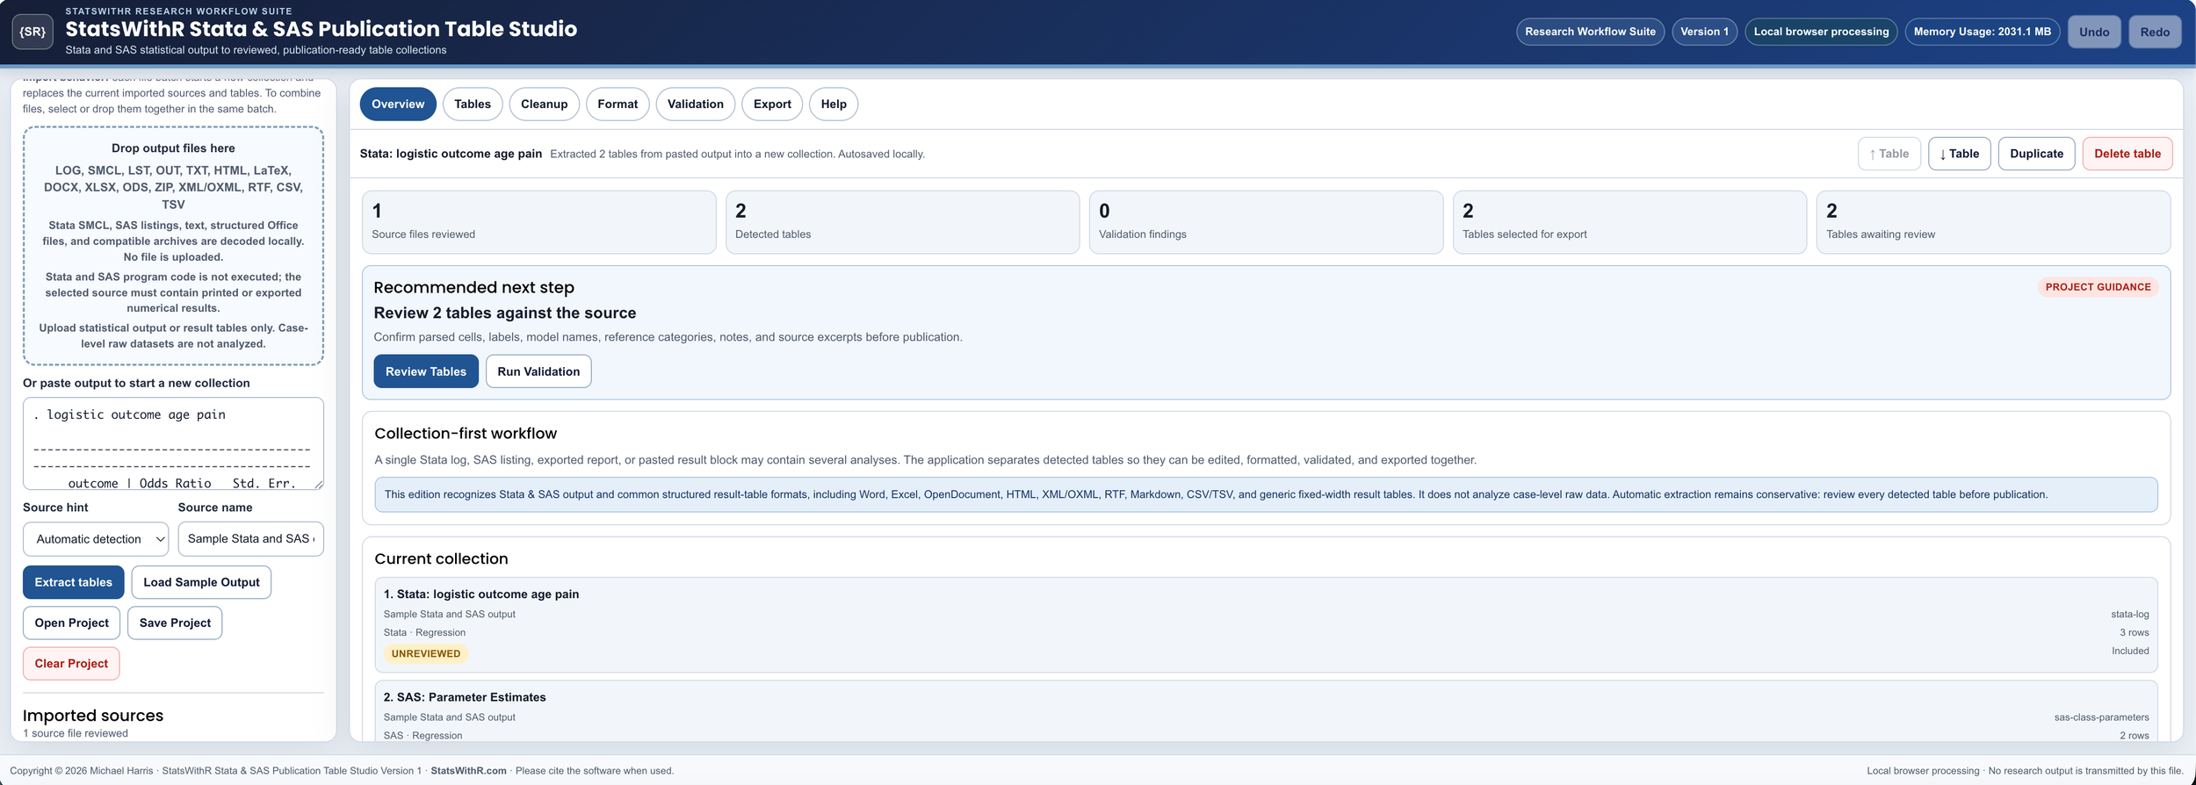The height and width of the screenshot is (785, 2196).
Task: Click the Tables awaiting review card
Action: coord(1993,222)
